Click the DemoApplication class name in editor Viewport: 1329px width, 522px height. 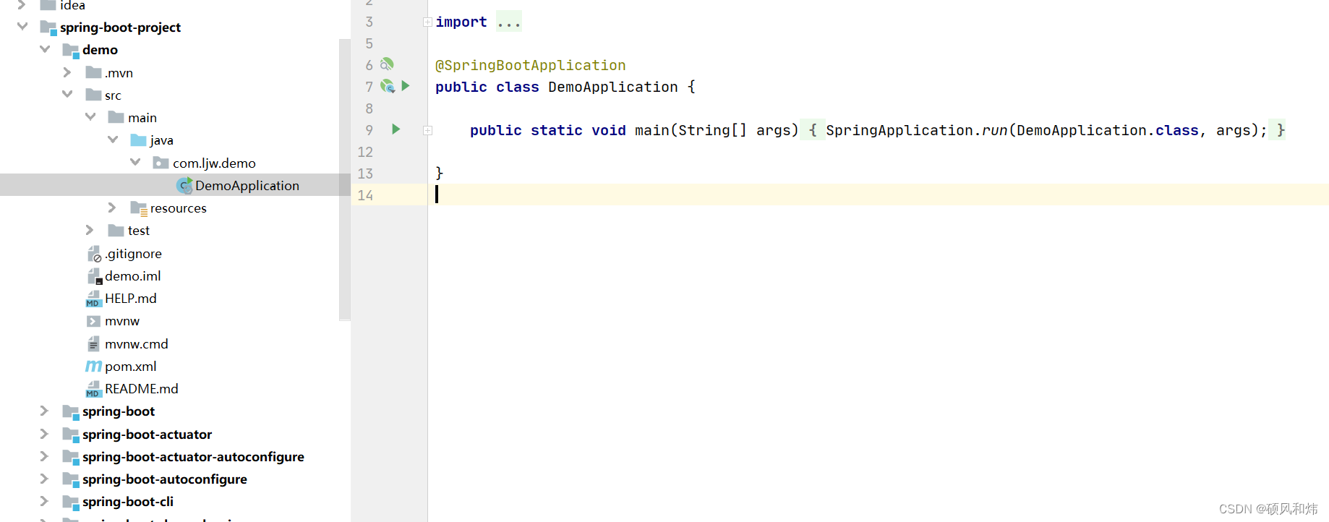coord(613,87)
